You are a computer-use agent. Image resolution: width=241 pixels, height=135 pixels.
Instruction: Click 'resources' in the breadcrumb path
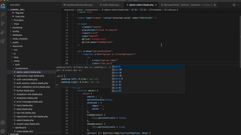[69, 10]
